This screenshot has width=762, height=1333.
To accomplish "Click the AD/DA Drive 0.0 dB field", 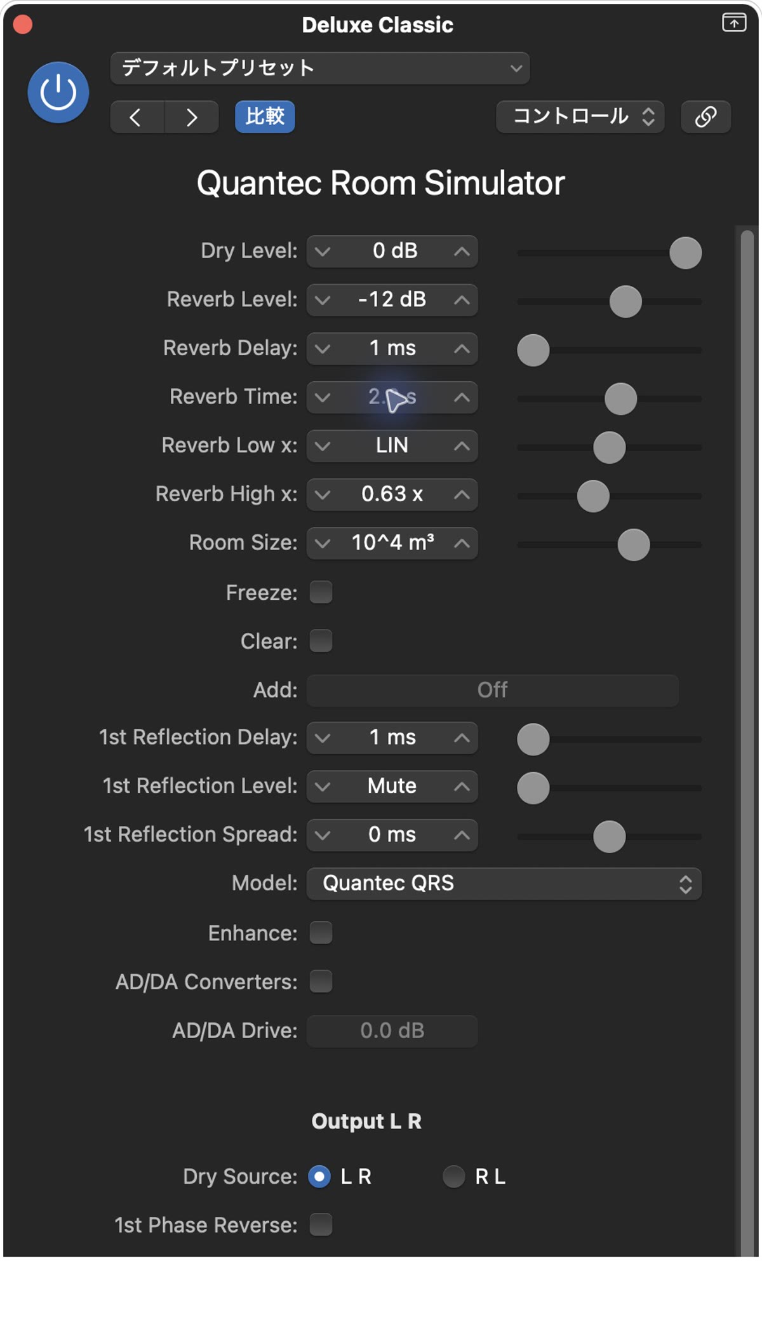I will pos(392,1031).
